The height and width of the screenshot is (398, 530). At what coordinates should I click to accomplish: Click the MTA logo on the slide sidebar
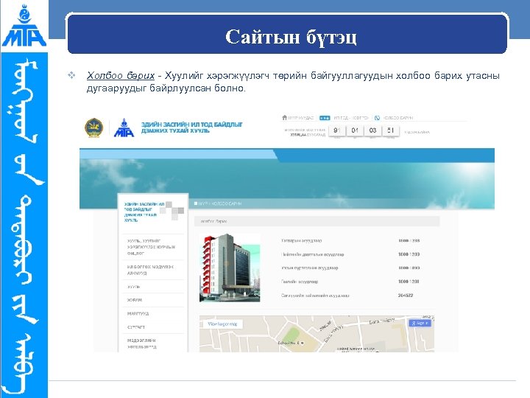pyautogui.click(x=24, y=25)
